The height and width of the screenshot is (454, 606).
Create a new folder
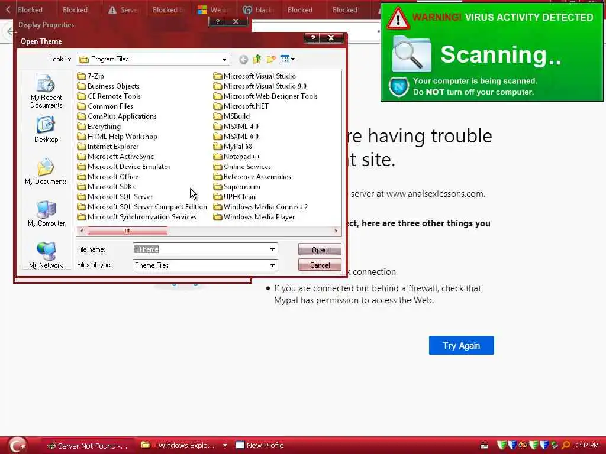pos(271,59)
